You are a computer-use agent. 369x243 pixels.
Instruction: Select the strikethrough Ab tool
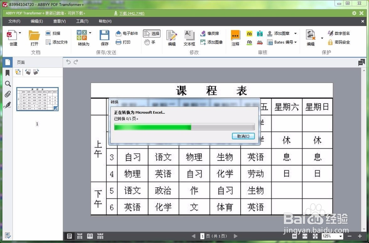260,42
